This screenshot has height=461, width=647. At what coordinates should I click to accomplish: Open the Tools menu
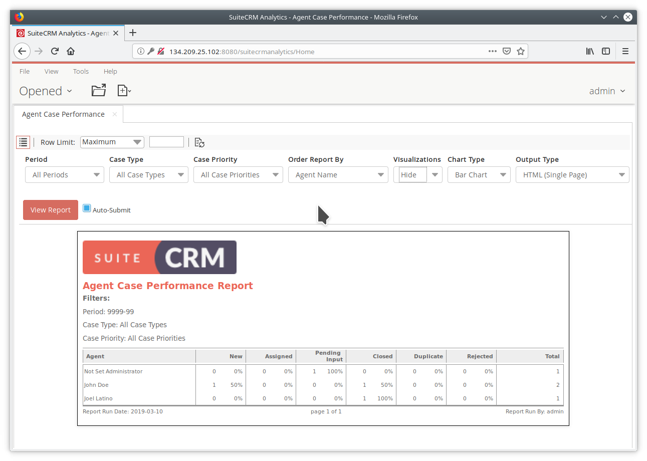coord(81,71)
